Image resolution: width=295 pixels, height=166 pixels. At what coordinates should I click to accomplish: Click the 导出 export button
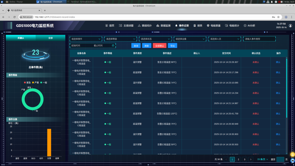click(172, 46)
